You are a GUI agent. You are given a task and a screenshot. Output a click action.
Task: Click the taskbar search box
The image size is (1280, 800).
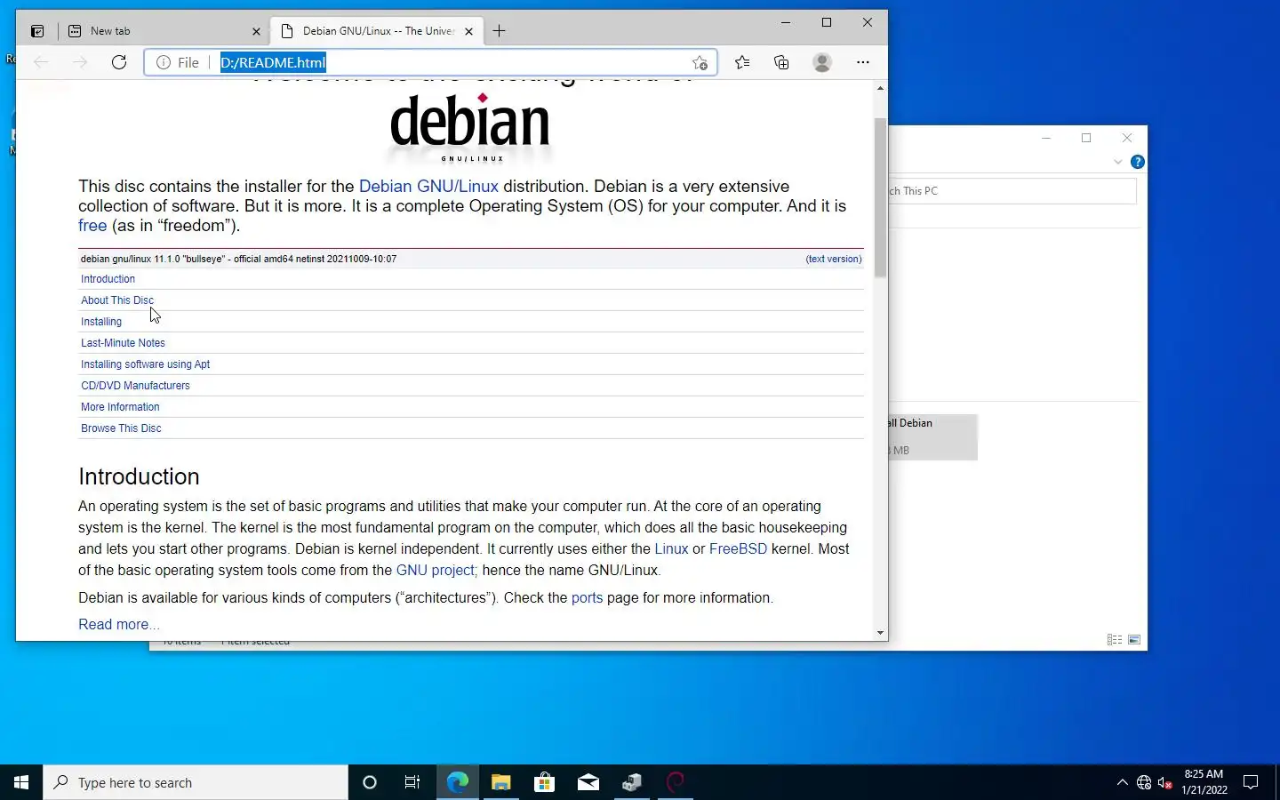tap(196, 782)
